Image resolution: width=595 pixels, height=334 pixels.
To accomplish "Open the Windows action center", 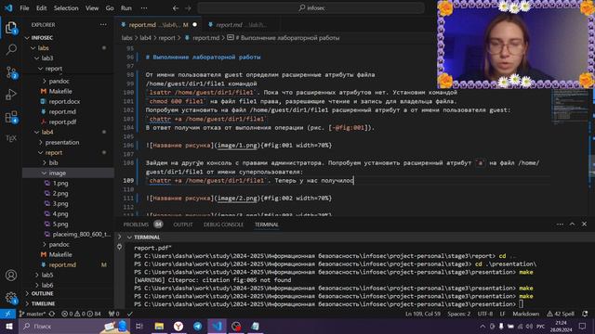I will (x=583, y=326).
